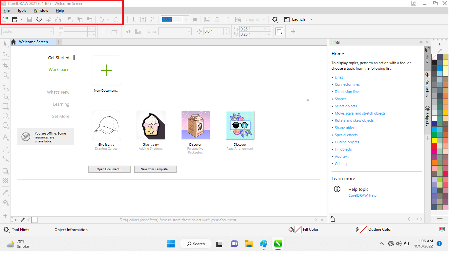Pick the bright yellow swatch in first palette column
The image size is (453, 254).
click(434, 140)
